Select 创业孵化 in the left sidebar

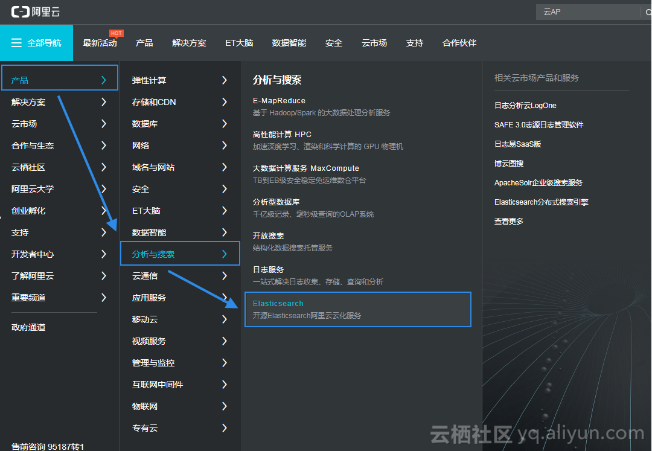click(x=28, y=211)
